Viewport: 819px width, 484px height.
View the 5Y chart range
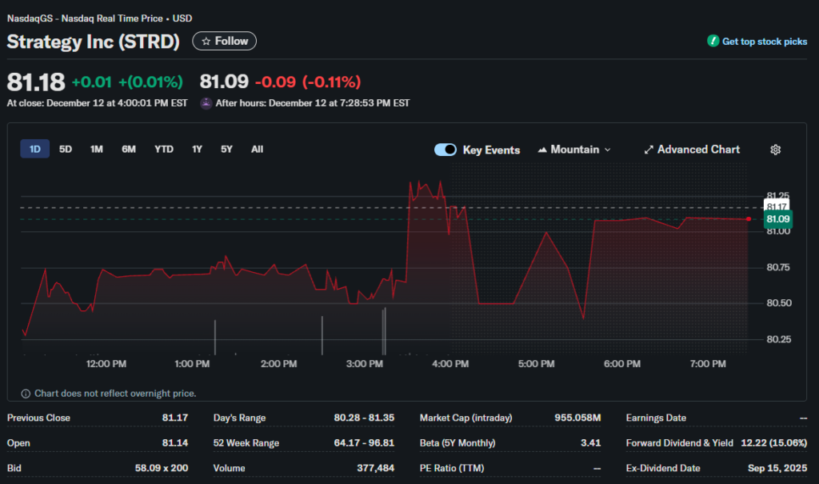[227, 149]
